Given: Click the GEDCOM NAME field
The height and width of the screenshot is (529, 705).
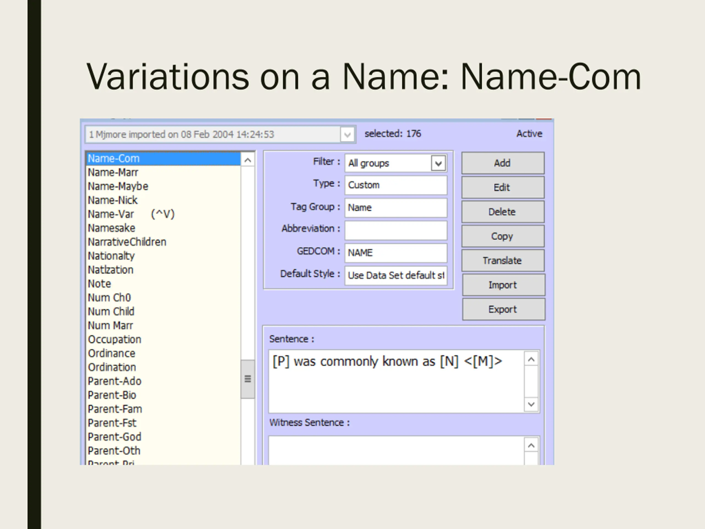Looking at the screenshot, I should pyautogui.click(x=395, y=253).
